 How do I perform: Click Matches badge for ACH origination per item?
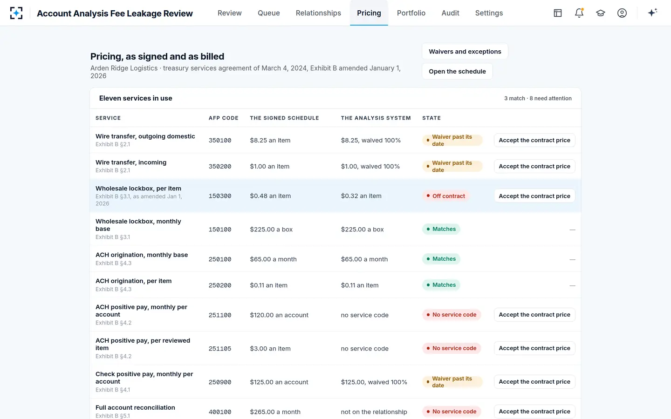441,285
